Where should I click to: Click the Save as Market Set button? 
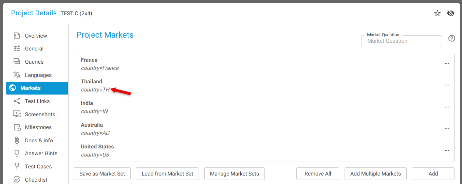click(102, 174)
